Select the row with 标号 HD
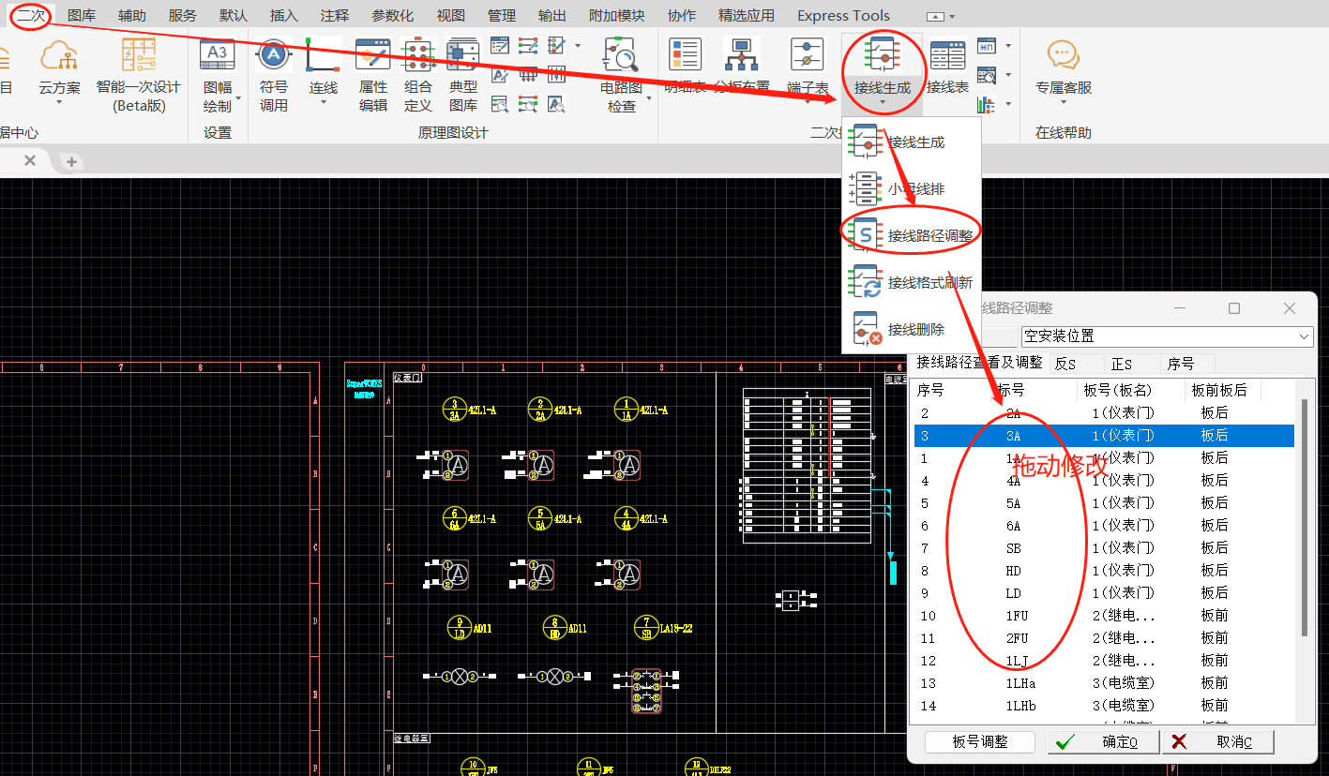Image resolution: width=1329 pixels, height=776 pixels. click(x=1104, y=571)
